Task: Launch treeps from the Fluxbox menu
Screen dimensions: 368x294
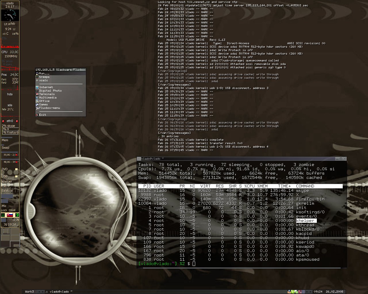Action: (60, 77)
